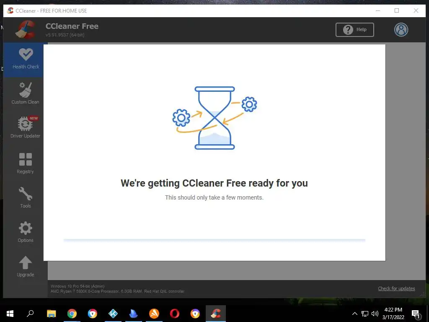Open the Tools wrench section

(26, 197)
